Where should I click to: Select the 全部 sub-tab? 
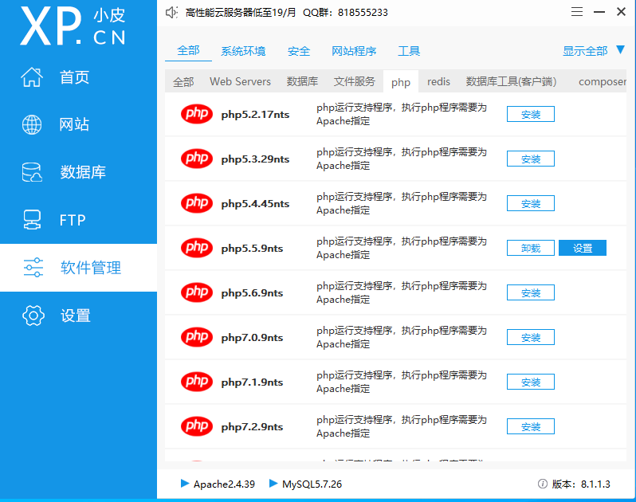pos(183,82)
